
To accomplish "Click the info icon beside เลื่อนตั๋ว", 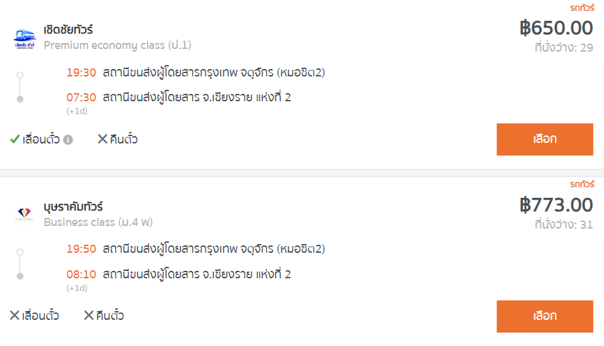I will [68, 139].
